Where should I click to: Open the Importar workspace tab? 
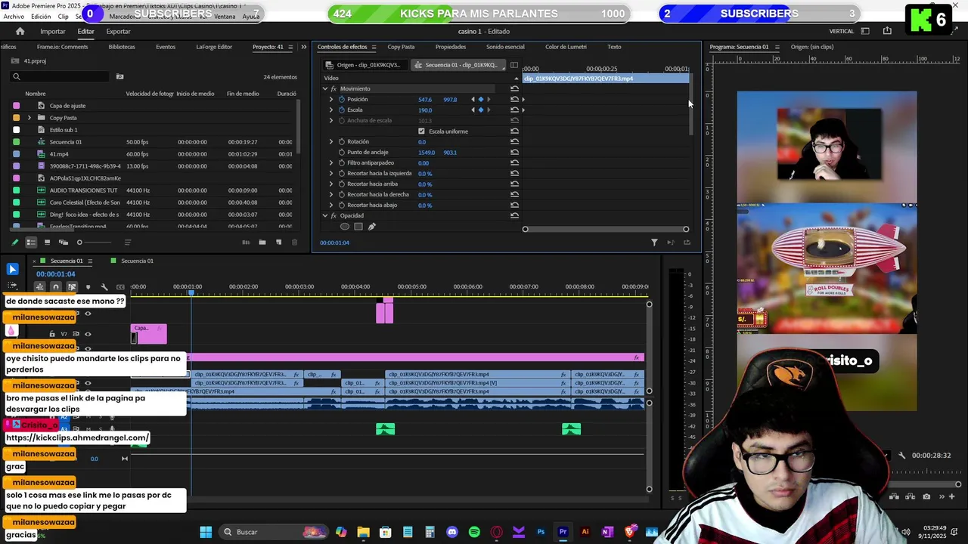(53, 31)
